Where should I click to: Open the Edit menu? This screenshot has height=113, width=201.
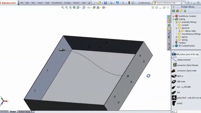(x=27, y=3)
